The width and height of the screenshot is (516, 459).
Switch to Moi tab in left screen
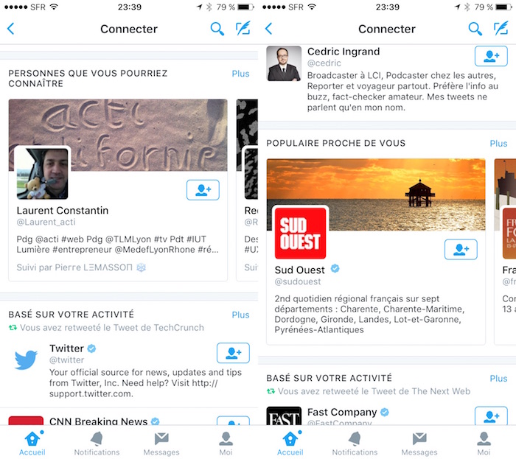(x=226, y=444)
